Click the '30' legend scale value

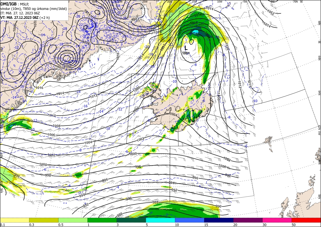pos(265,225)
